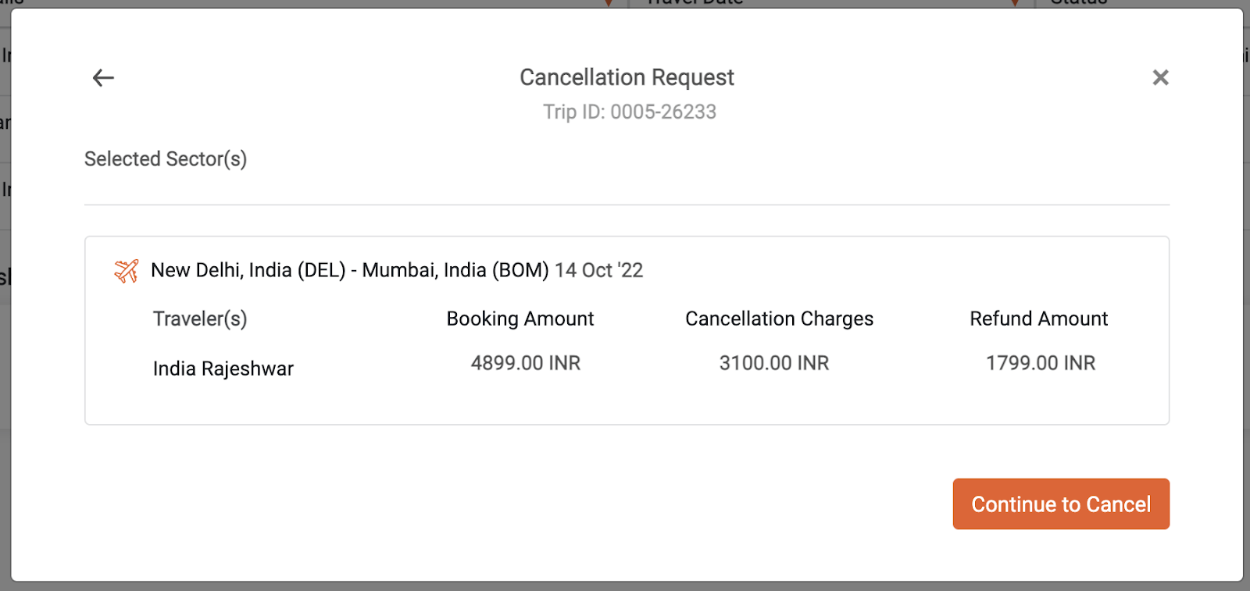
Task: Go back using the left arrow icon
Action: point(103,77)
